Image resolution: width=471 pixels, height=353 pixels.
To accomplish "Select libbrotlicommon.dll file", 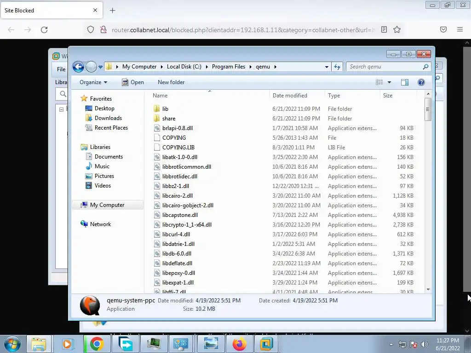I will pyautogui.click(x=187, y=166).
